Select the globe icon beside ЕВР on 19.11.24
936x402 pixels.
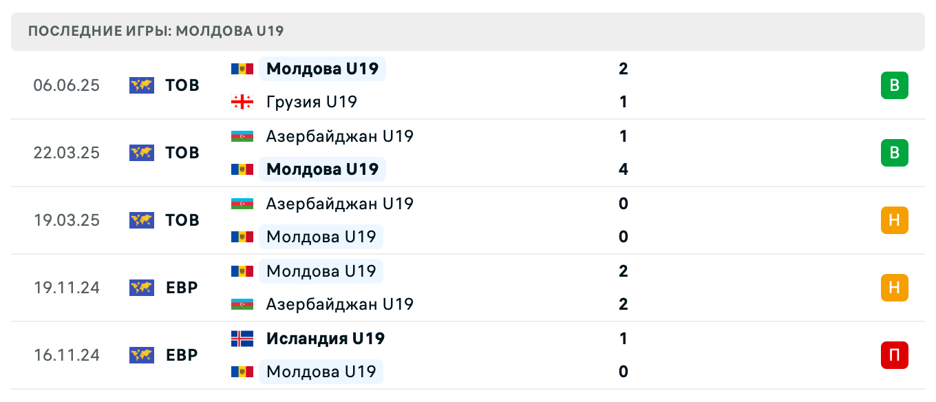point(142,288)
